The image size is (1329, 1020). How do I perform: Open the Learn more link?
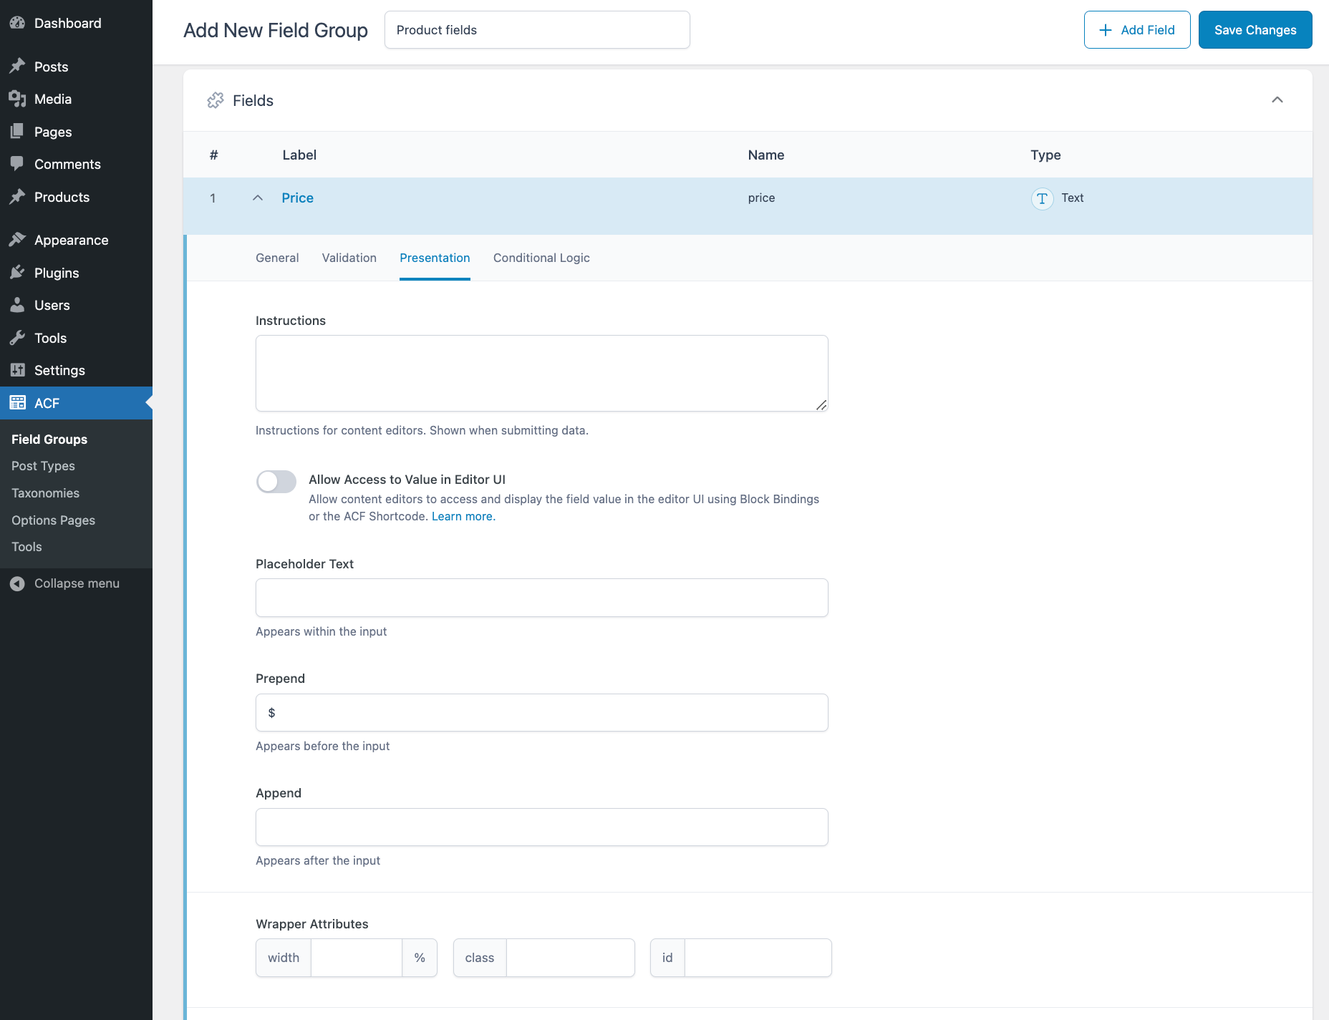tap(463, 516)
